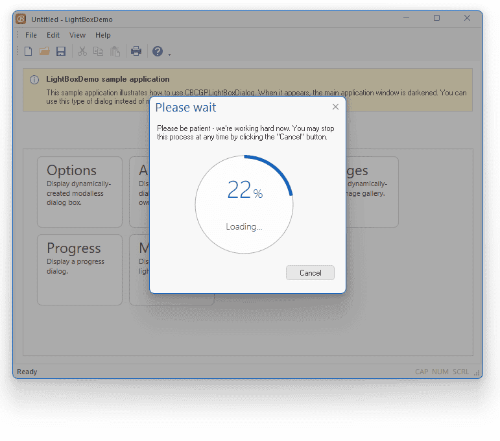Open the Edit menu

pos(53,35)
